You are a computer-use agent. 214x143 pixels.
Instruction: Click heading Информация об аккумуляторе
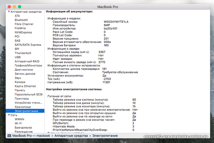69,12
